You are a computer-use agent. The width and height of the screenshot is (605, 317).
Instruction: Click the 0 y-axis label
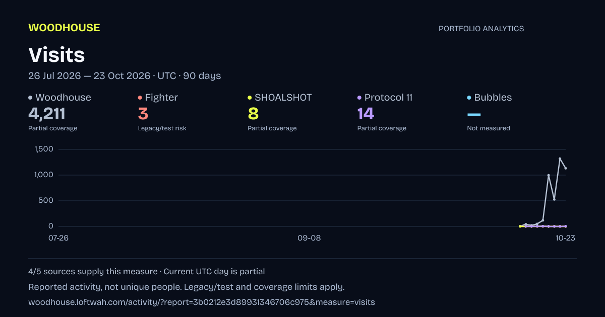[x=51, y=226]
